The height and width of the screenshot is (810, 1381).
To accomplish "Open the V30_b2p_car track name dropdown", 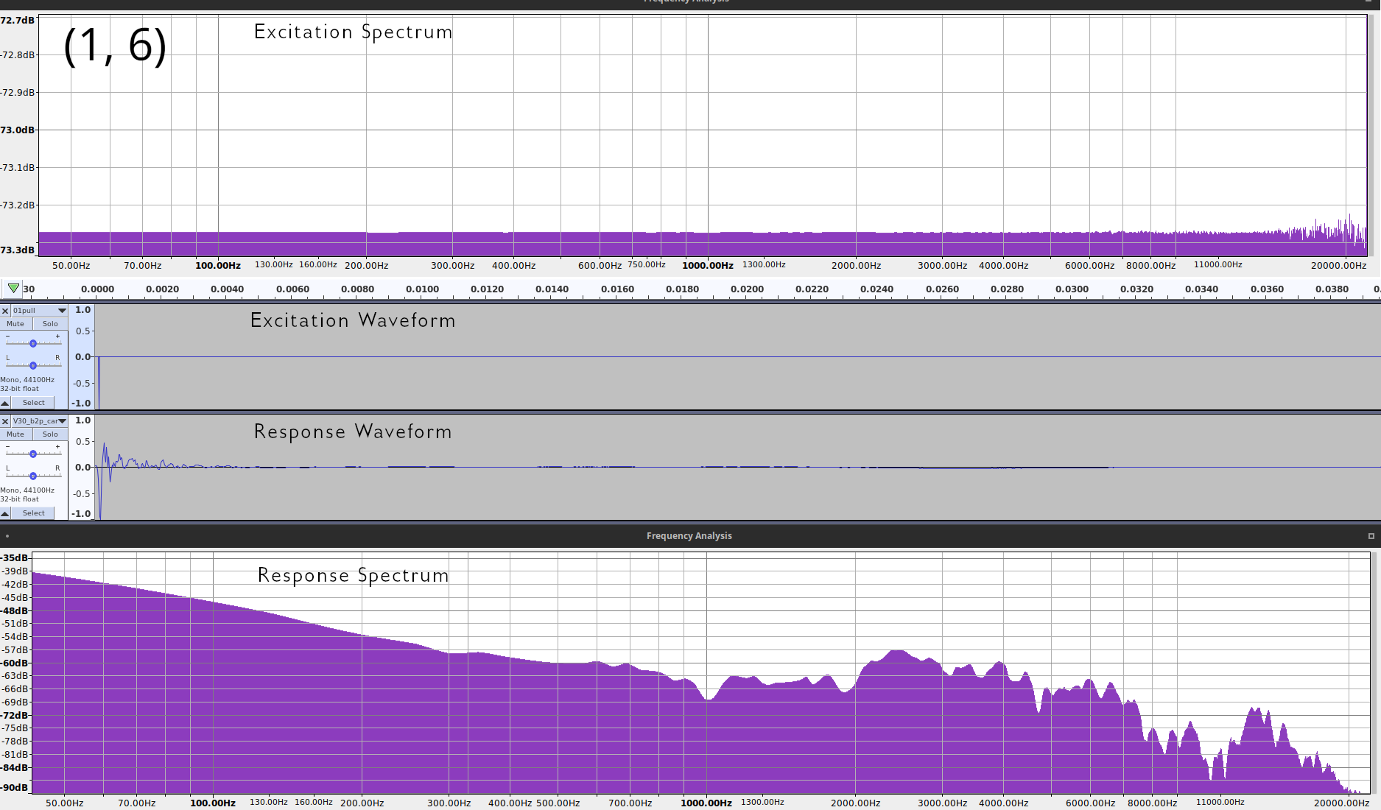I will [x=40, y=421].
